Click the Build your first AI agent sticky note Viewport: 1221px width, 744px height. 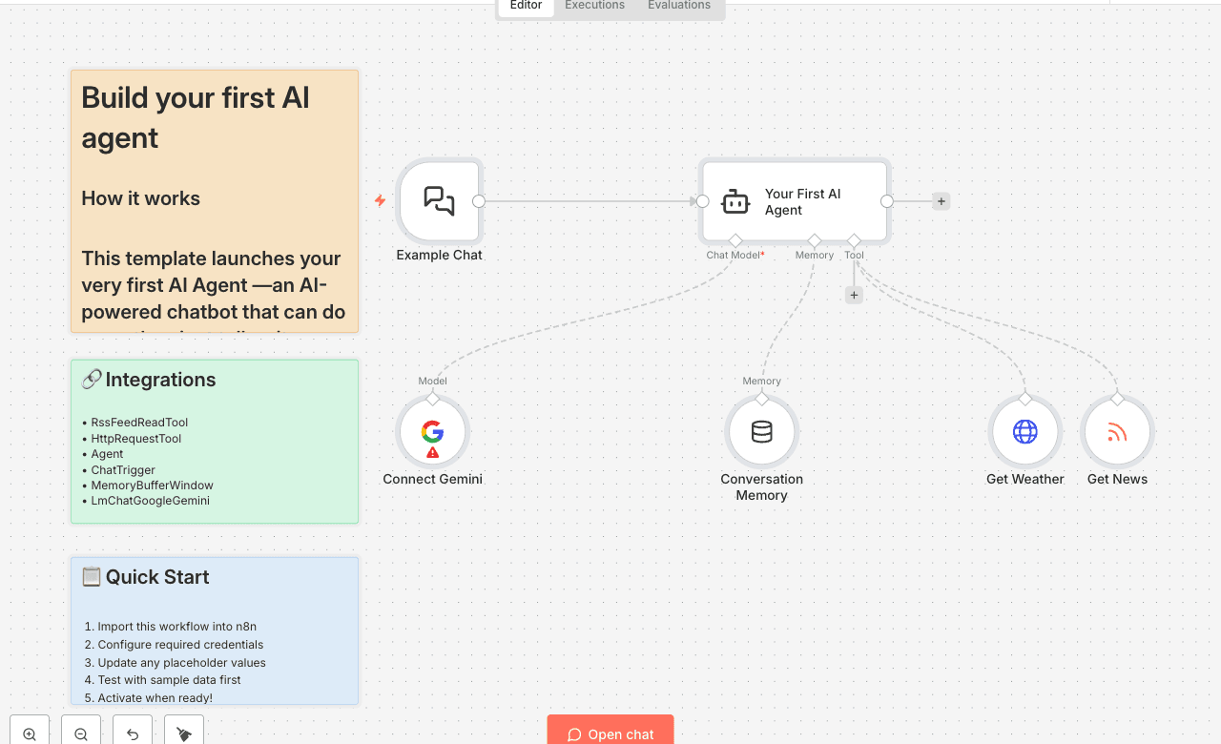pos(214,200)
